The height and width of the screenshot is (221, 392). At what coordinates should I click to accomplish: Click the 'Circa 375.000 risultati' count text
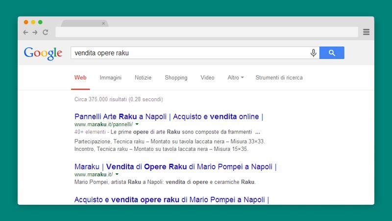point(119,99)
